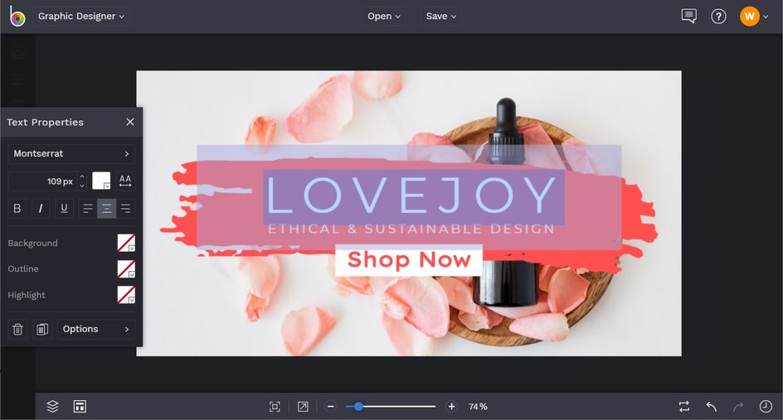Duplicate the text layer icon
This screenshot has height=420, width=783.
pos(42,329)
